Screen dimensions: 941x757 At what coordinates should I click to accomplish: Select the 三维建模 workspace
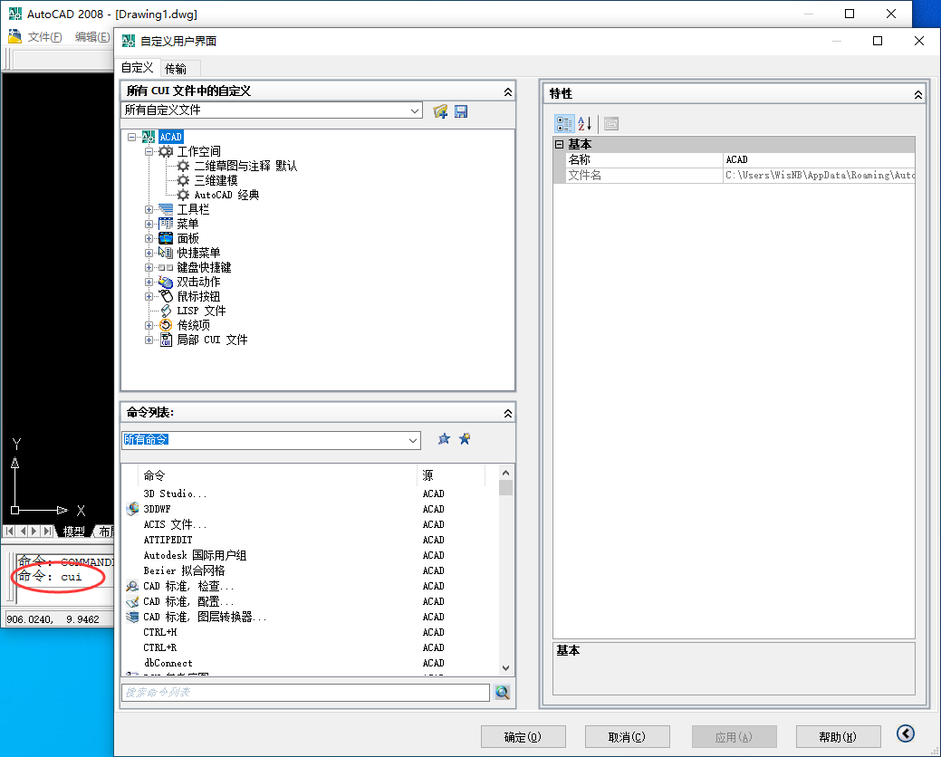coord(216,180)
